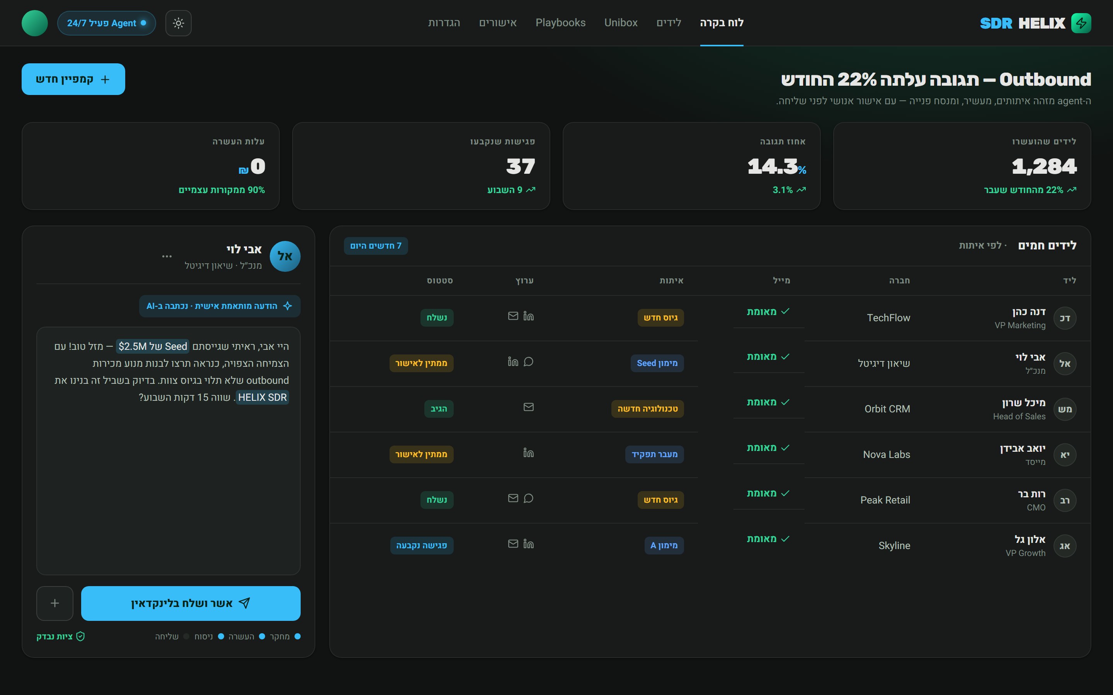Click the פגישה נקבעה status badge
This screenshot has width=1113, height=695.
point(422,546)
